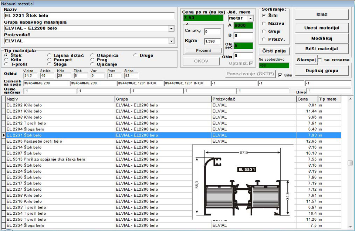Click Briši materijal button
Screen dimensions: 355x231
(x=322, y=49)
